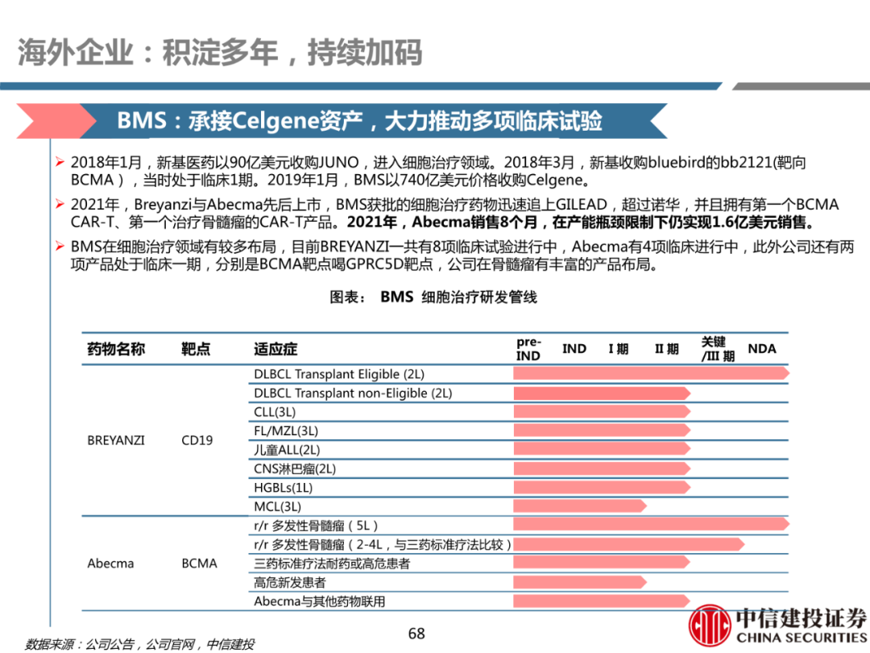Click the 三药标准疗法耐药或高危患者 row

pyautogui.click(x=518, y=564)
